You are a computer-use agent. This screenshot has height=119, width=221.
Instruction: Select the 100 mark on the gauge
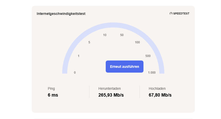[137, 42]
